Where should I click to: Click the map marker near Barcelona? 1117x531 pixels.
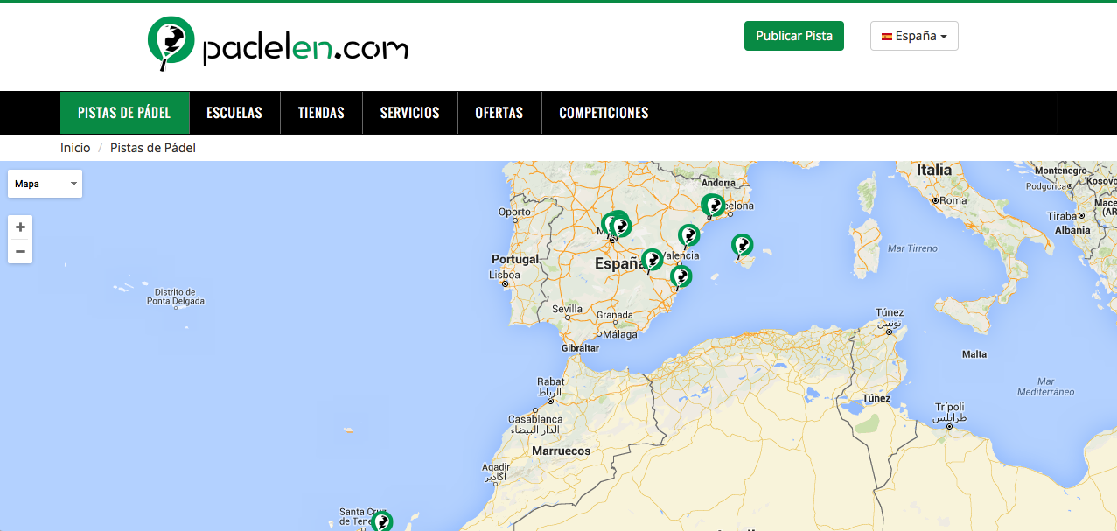tap(713, 205)
